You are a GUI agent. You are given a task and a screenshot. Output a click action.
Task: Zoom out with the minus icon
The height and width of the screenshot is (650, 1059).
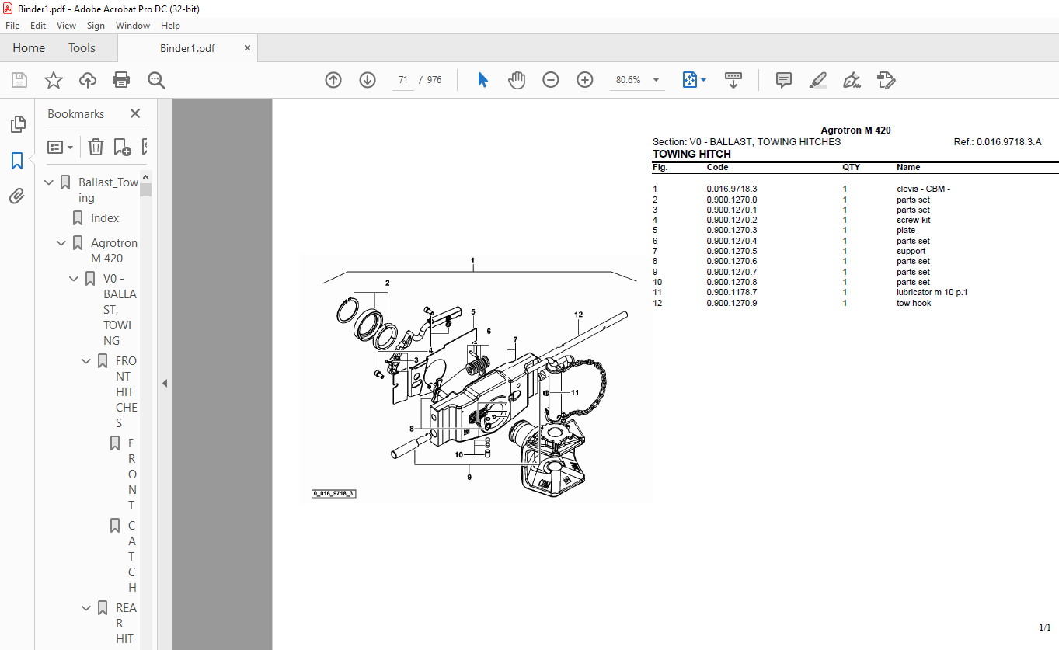[x=551, y=80]
